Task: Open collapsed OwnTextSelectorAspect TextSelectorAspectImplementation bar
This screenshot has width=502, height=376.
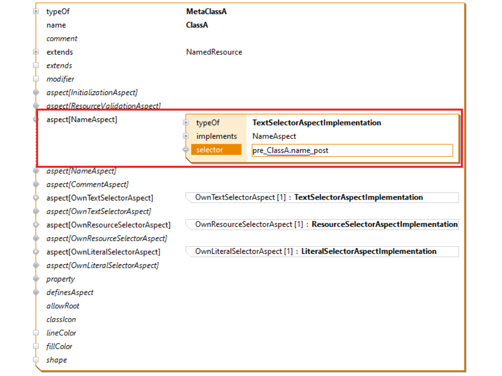Action: coord(322,197)
